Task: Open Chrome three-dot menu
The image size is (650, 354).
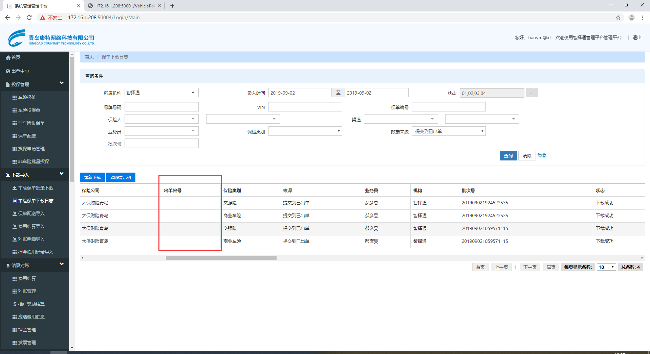Action: tap(643, 18)
